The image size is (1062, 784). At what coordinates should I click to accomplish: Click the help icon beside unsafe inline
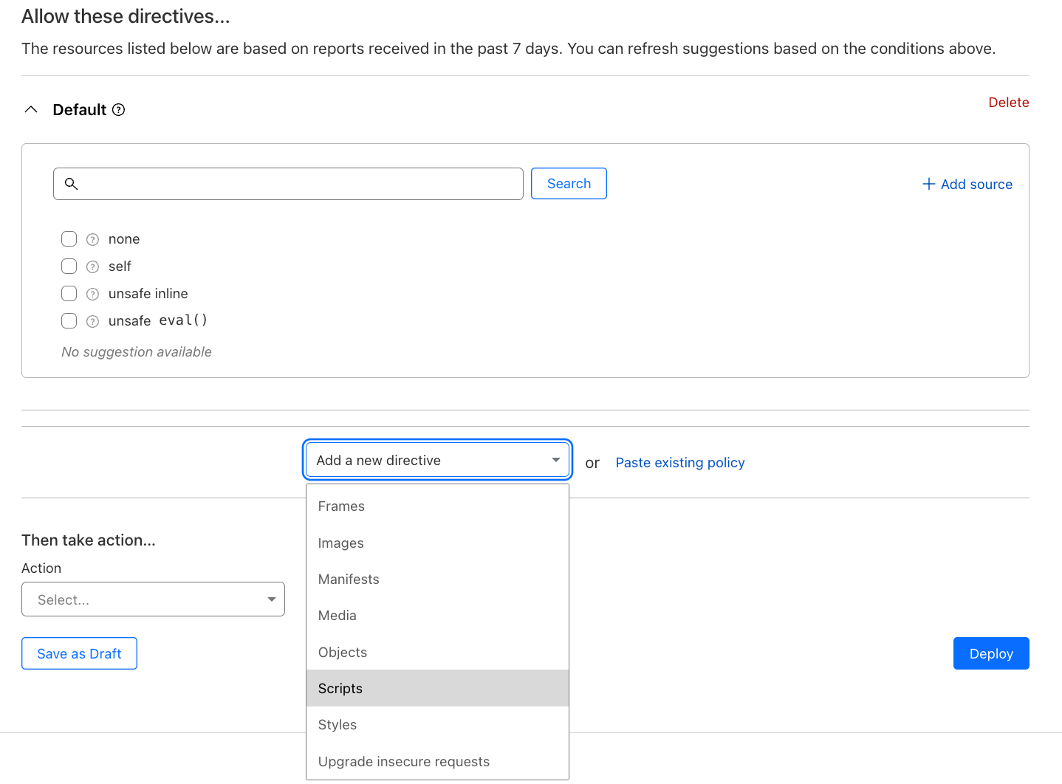[x=92, y=294]
